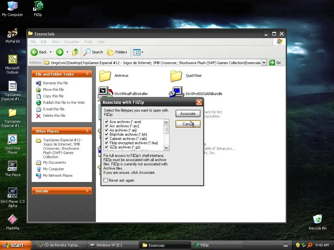Open the File menu
This screenshot has width=334, height=250.
(33, 42)
